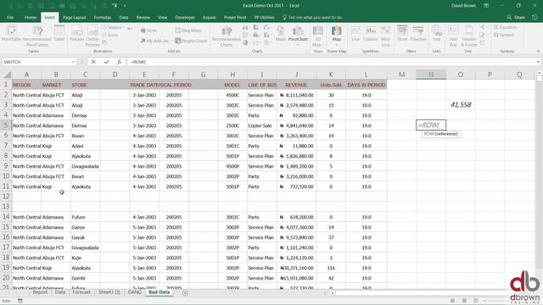Screen dimensions: 543x305
Task: Click the Power Map icon labeled Map
Action: point(336,35)
